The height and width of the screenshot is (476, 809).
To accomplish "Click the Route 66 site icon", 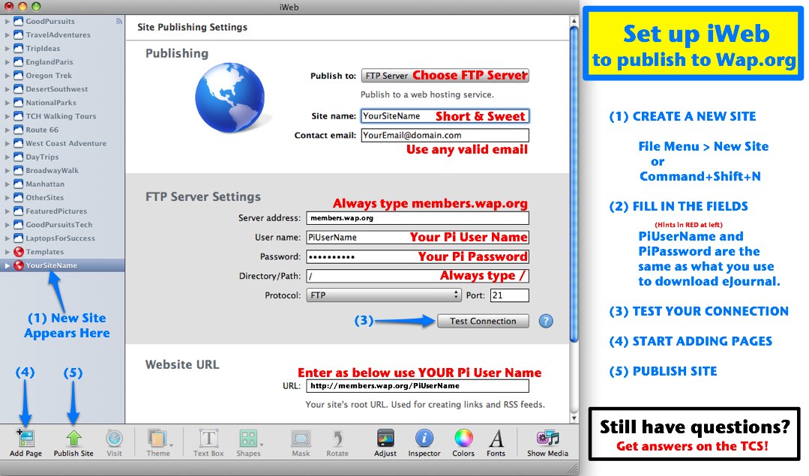I will 19,130.
